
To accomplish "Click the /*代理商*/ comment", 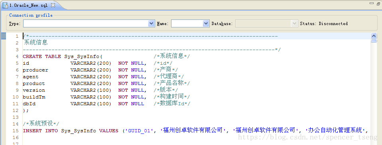I will 169,77.
